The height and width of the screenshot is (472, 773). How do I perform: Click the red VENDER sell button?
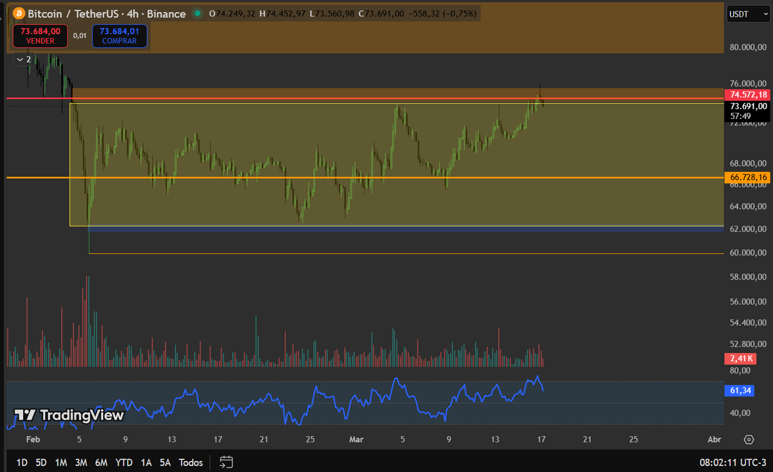pyautogui.click(x=40, y=36)
